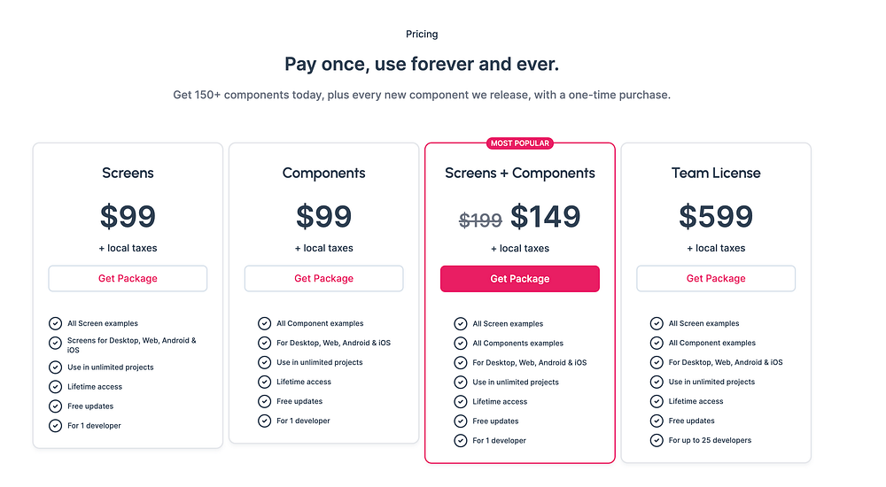Click Get Package under Components plan
The height and width of the screenshot is (487, 886).
pos(323,278)
